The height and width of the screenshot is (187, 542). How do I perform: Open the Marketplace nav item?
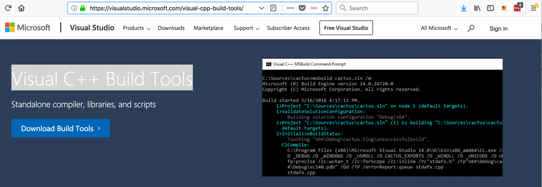pyautogui.click(x=208, y=28)
